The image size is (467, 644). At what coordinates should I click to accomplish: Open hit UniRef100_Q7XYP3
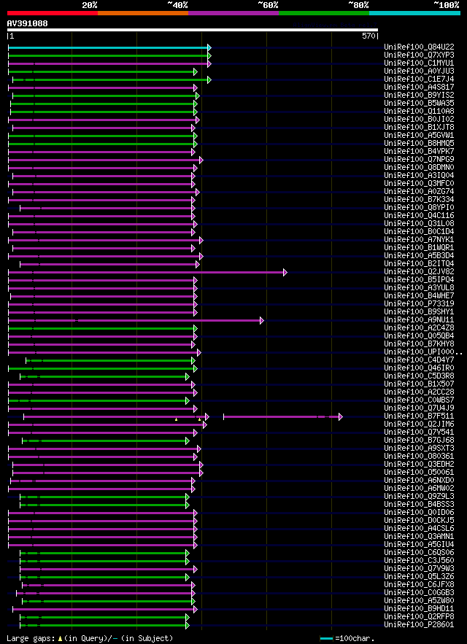419,55
